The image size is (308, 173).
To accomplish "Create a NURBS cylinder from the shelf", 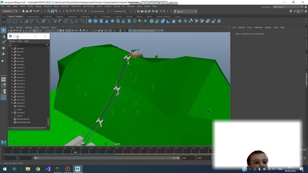I will point(101,21).
